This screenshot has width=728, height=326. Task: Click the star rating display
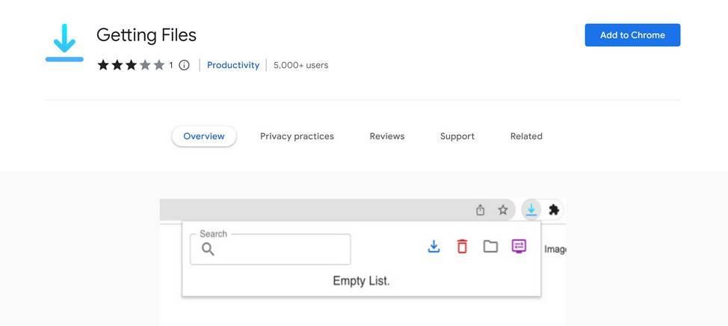pyautogui.click(x=131, y=65)
